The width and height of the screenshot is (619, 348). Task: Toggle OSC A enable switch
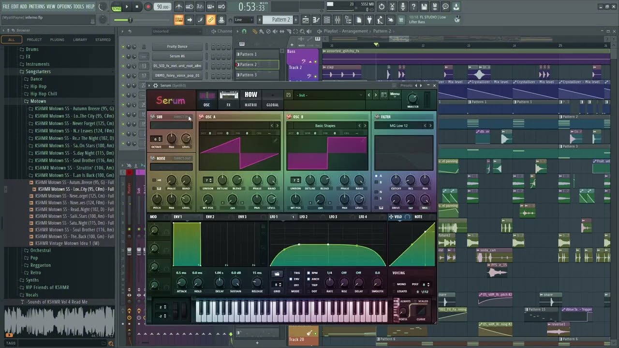click(x=201, y=116)
